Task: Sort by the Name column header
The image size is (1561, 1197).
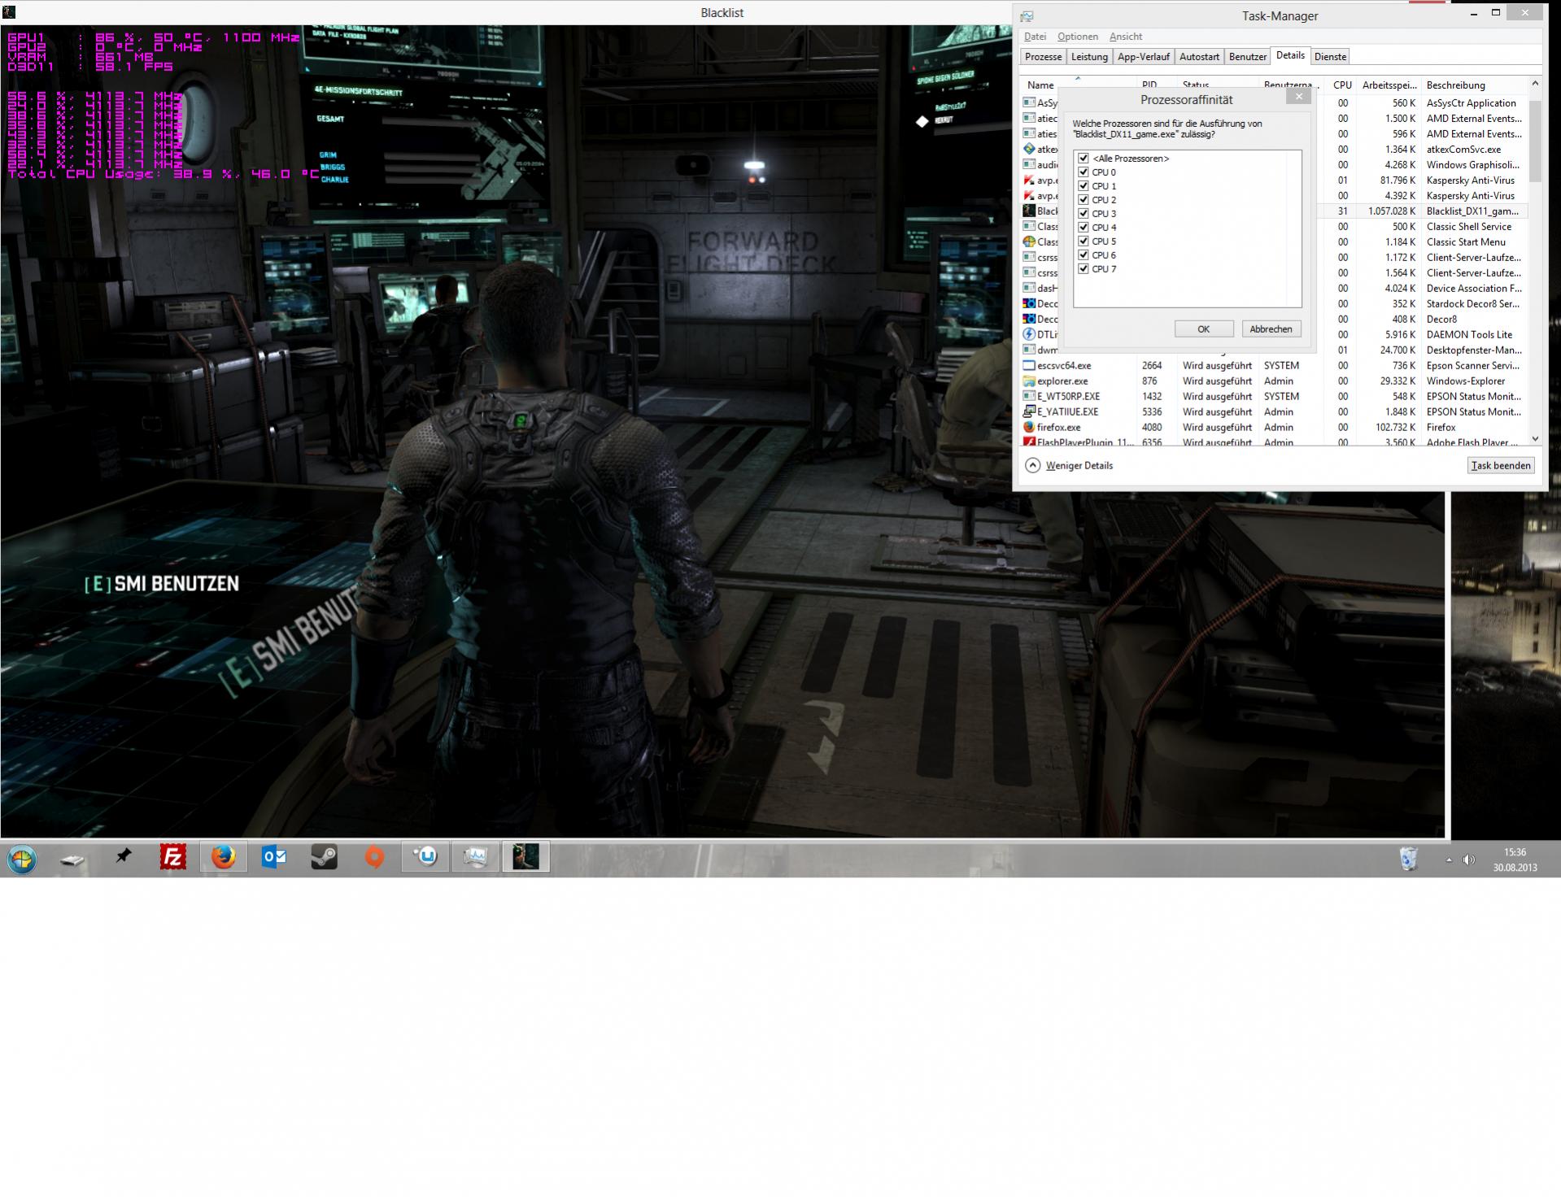Action: 1078,85
